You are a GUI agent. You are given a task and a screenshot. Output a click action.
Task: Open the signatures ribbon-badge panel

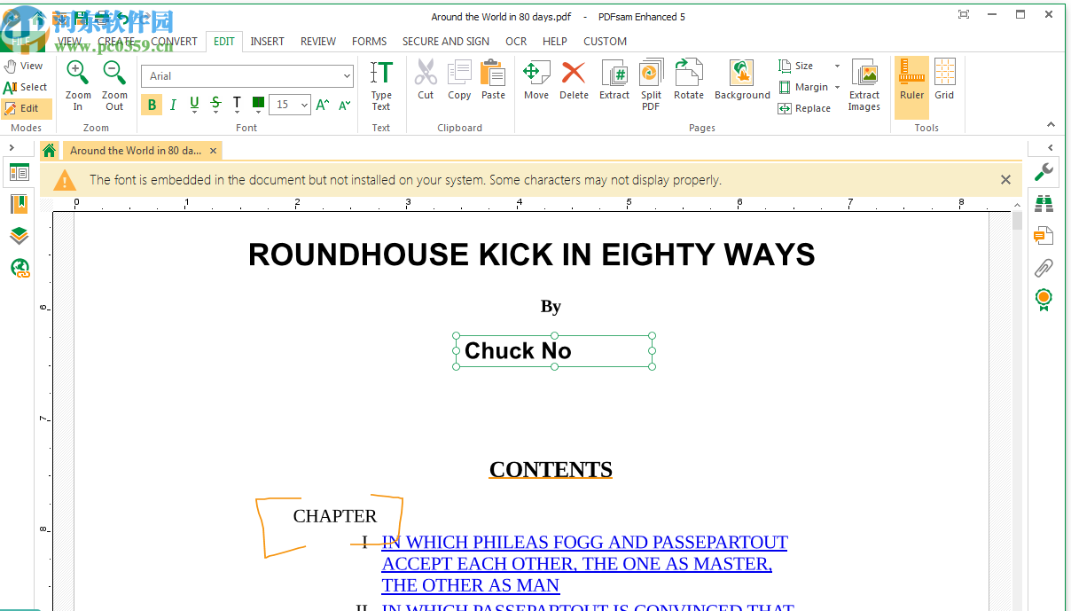[1044, 300]
